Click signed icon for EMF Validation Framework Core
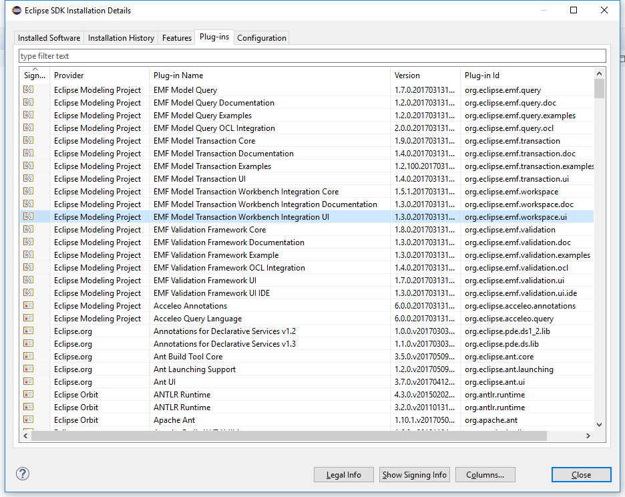Viewport: 625px width, 497px height. pos(28,230)
